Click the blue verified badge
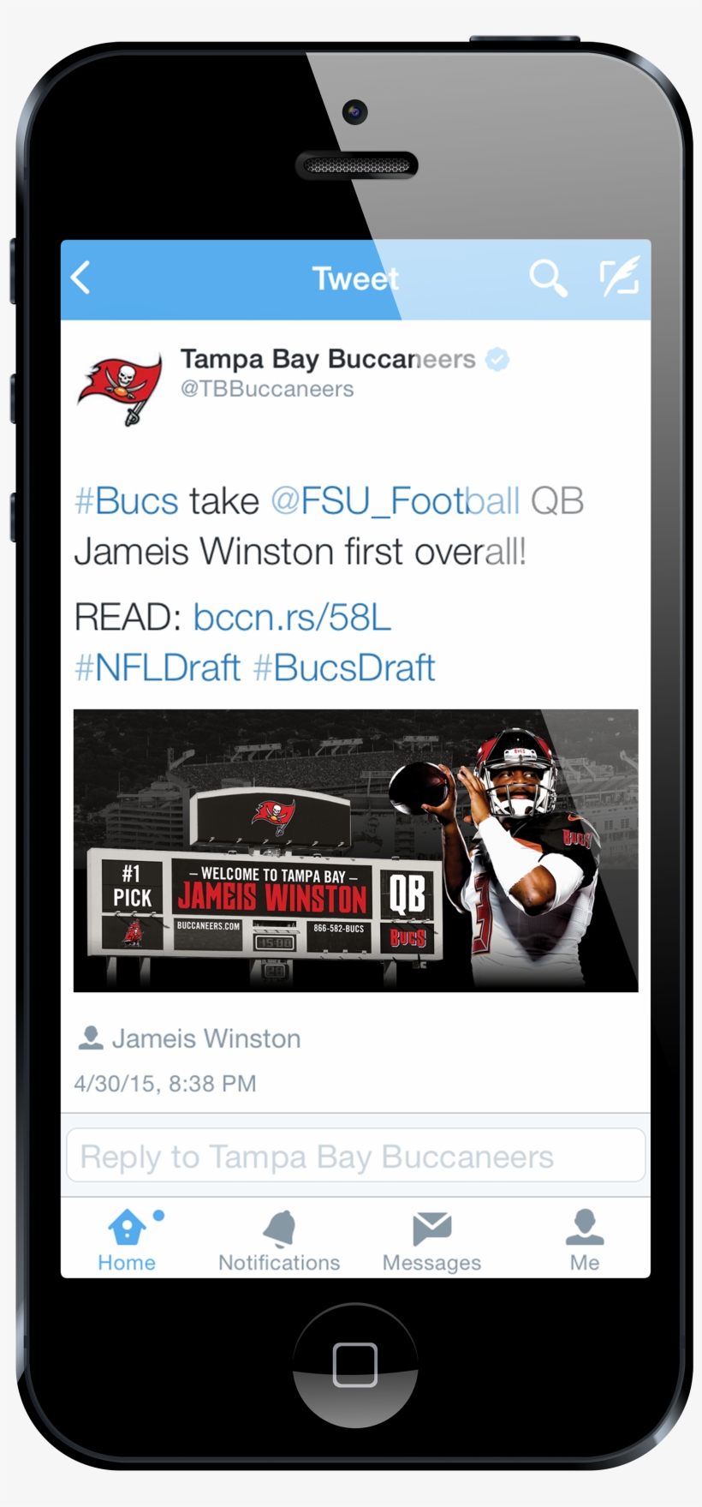The width and height of the screenshot is (702, 1507). tap(497, 359)
